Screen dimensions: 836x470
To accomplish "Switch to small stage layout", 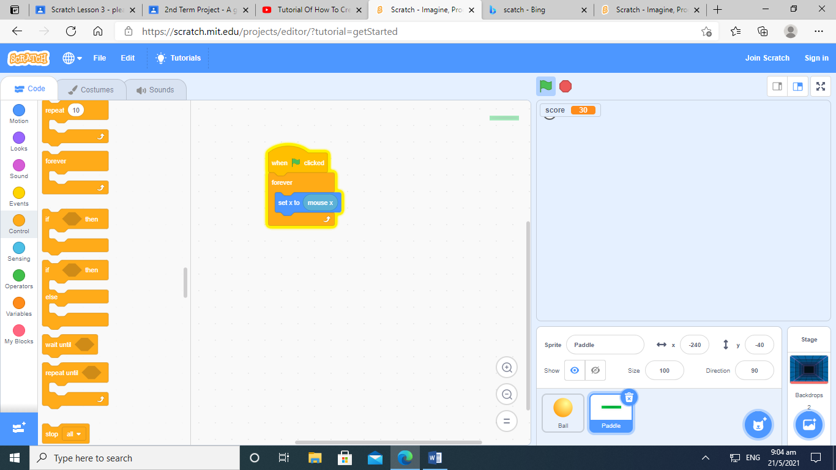I will click(777, 87).
